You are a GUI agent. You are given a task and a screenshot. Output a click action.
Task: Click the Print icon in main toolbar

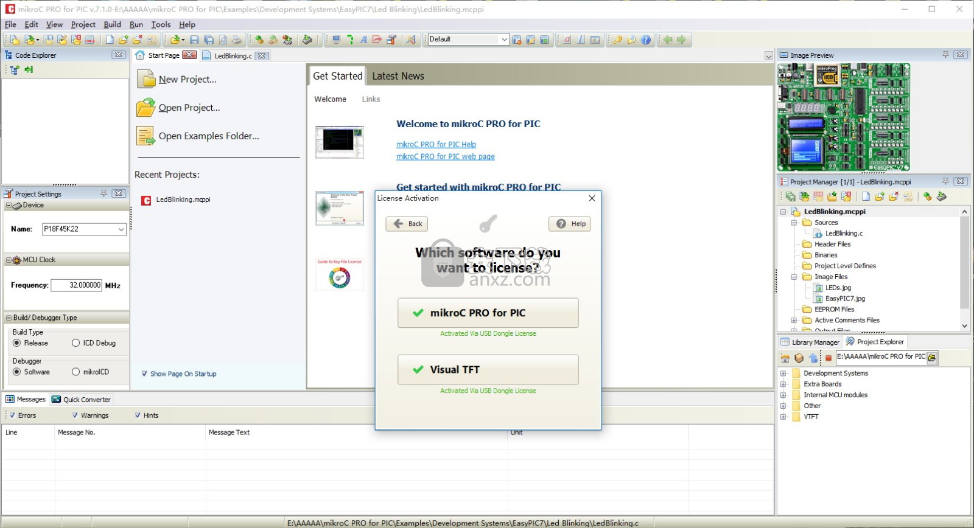(x=236, y=40)
